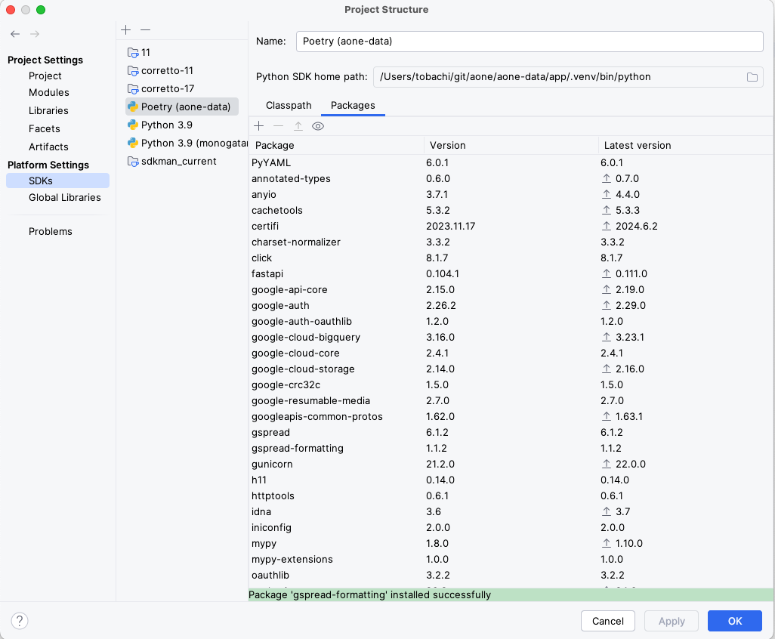Select Python 3.9 SDK in list
The height and width of the screenshot is (639, 775).
click(x=166, y=125)
